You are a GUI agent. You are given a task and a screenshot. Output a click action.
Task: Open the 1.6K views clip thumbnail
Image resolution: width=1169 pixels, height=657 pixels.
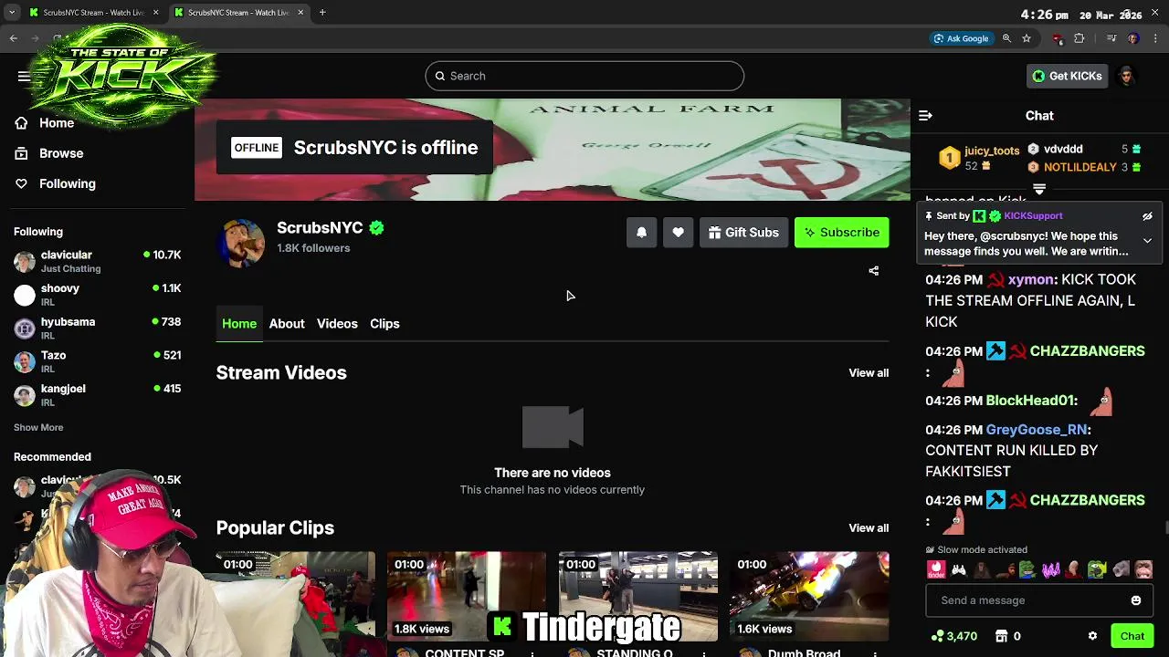point(809,597)
